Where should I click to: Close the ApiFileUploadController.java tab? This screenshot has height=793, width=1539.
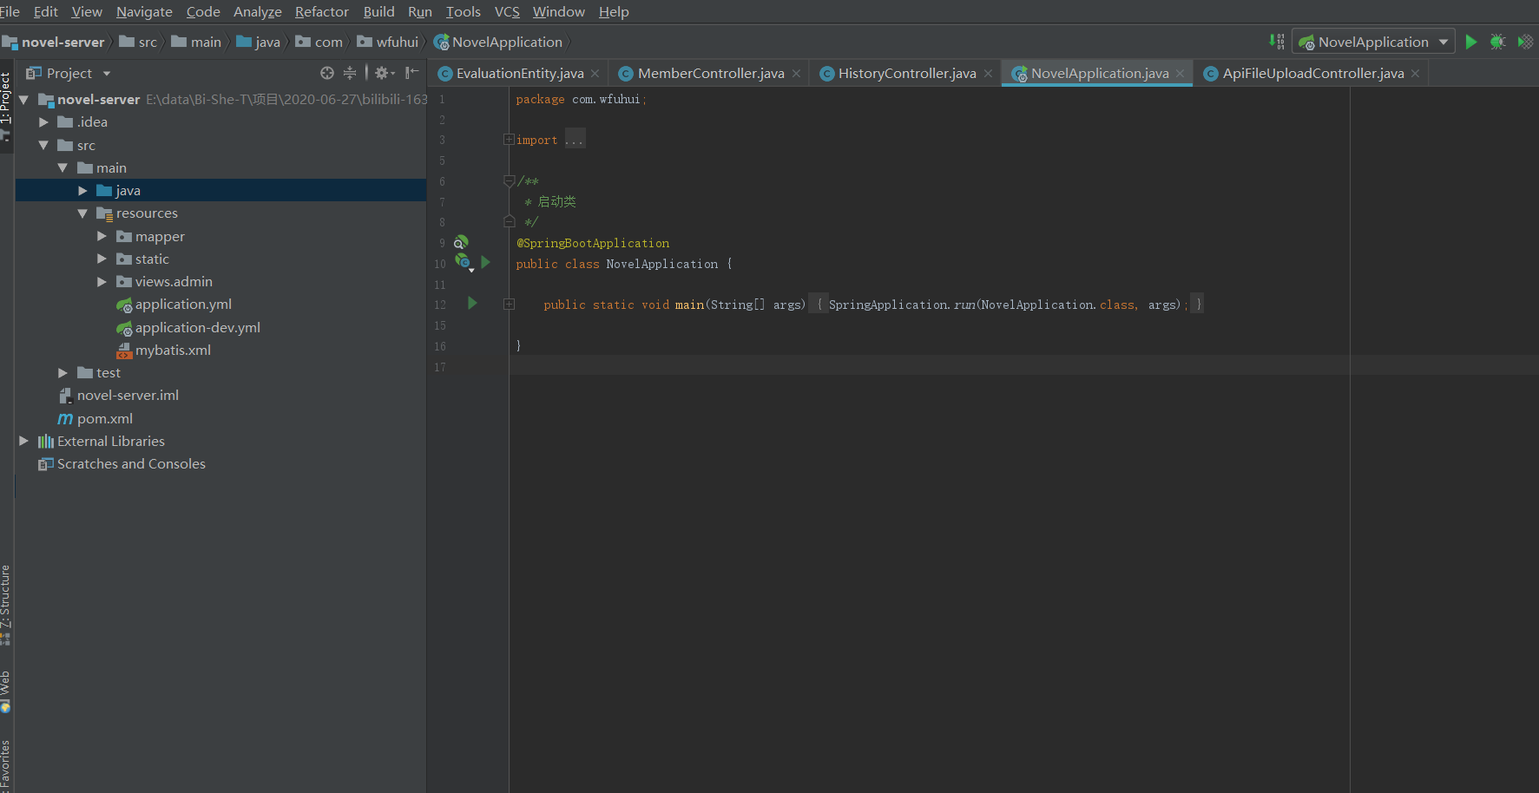(1416, 74)
